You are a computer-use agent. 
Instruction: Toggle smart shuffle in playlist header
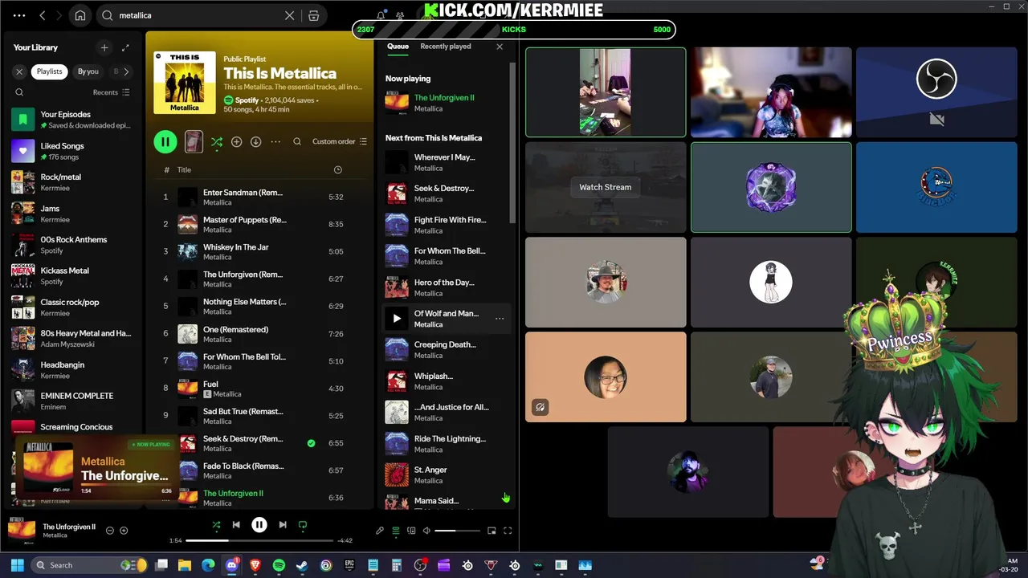coord(216,141)
